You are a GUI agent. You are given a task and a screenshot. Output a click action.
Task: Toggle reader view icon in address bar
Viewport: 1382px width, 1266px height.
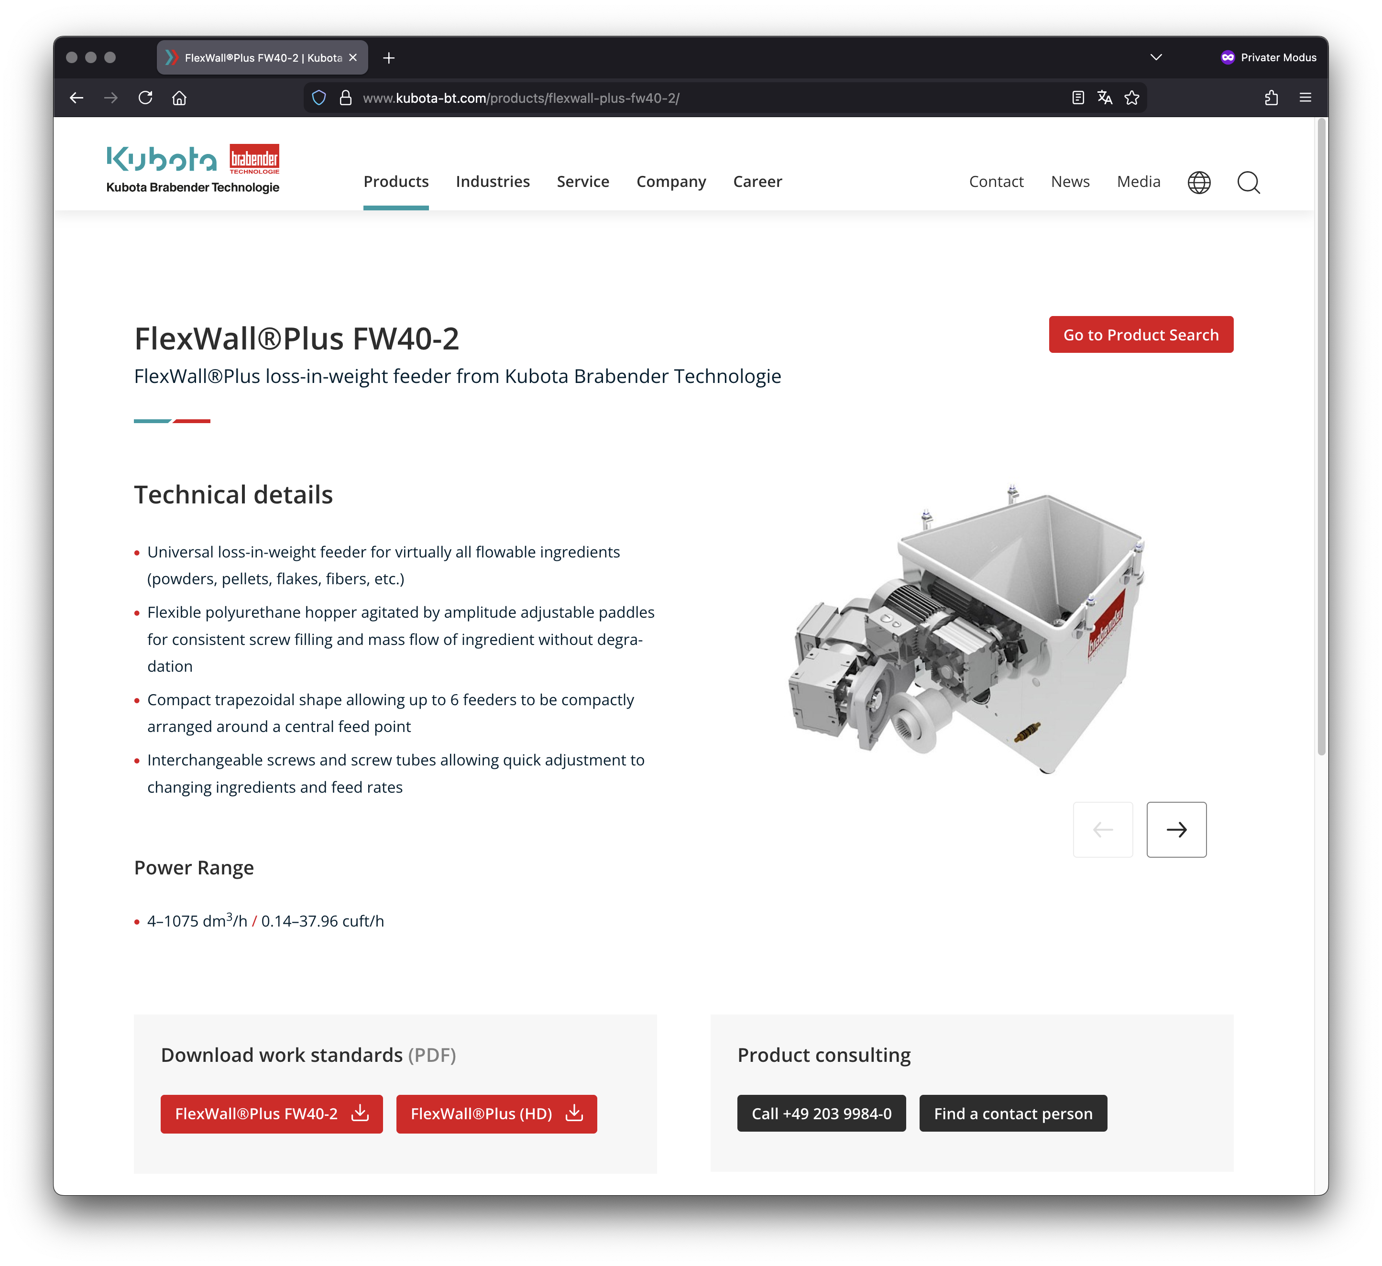(x=1078, y=98)
